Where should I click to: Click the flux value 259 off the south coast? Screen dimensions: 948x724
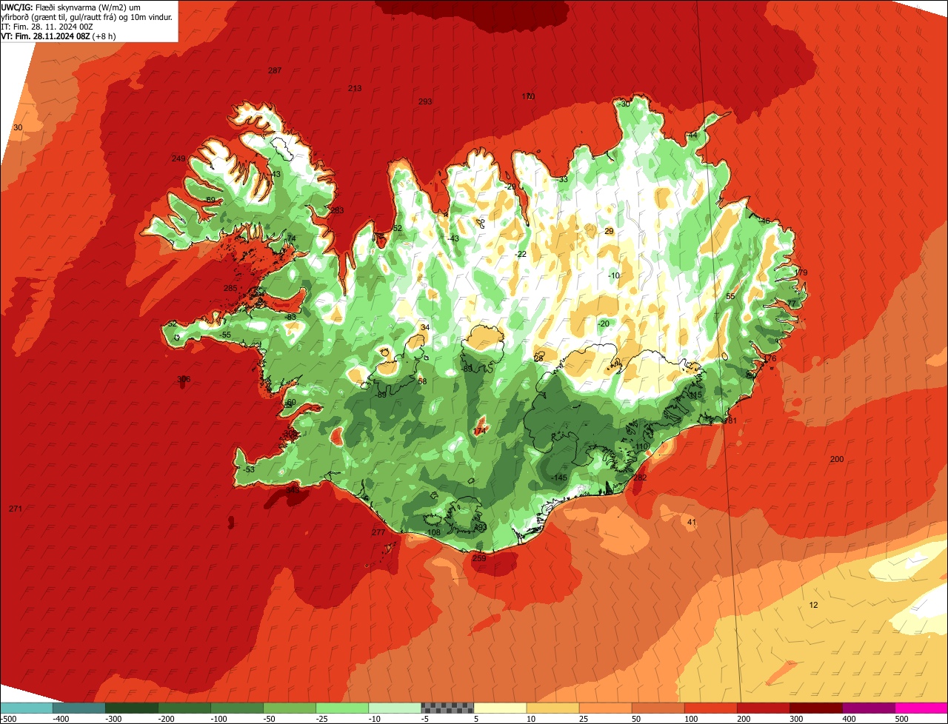pyautogui.click(x=479, y=558)
